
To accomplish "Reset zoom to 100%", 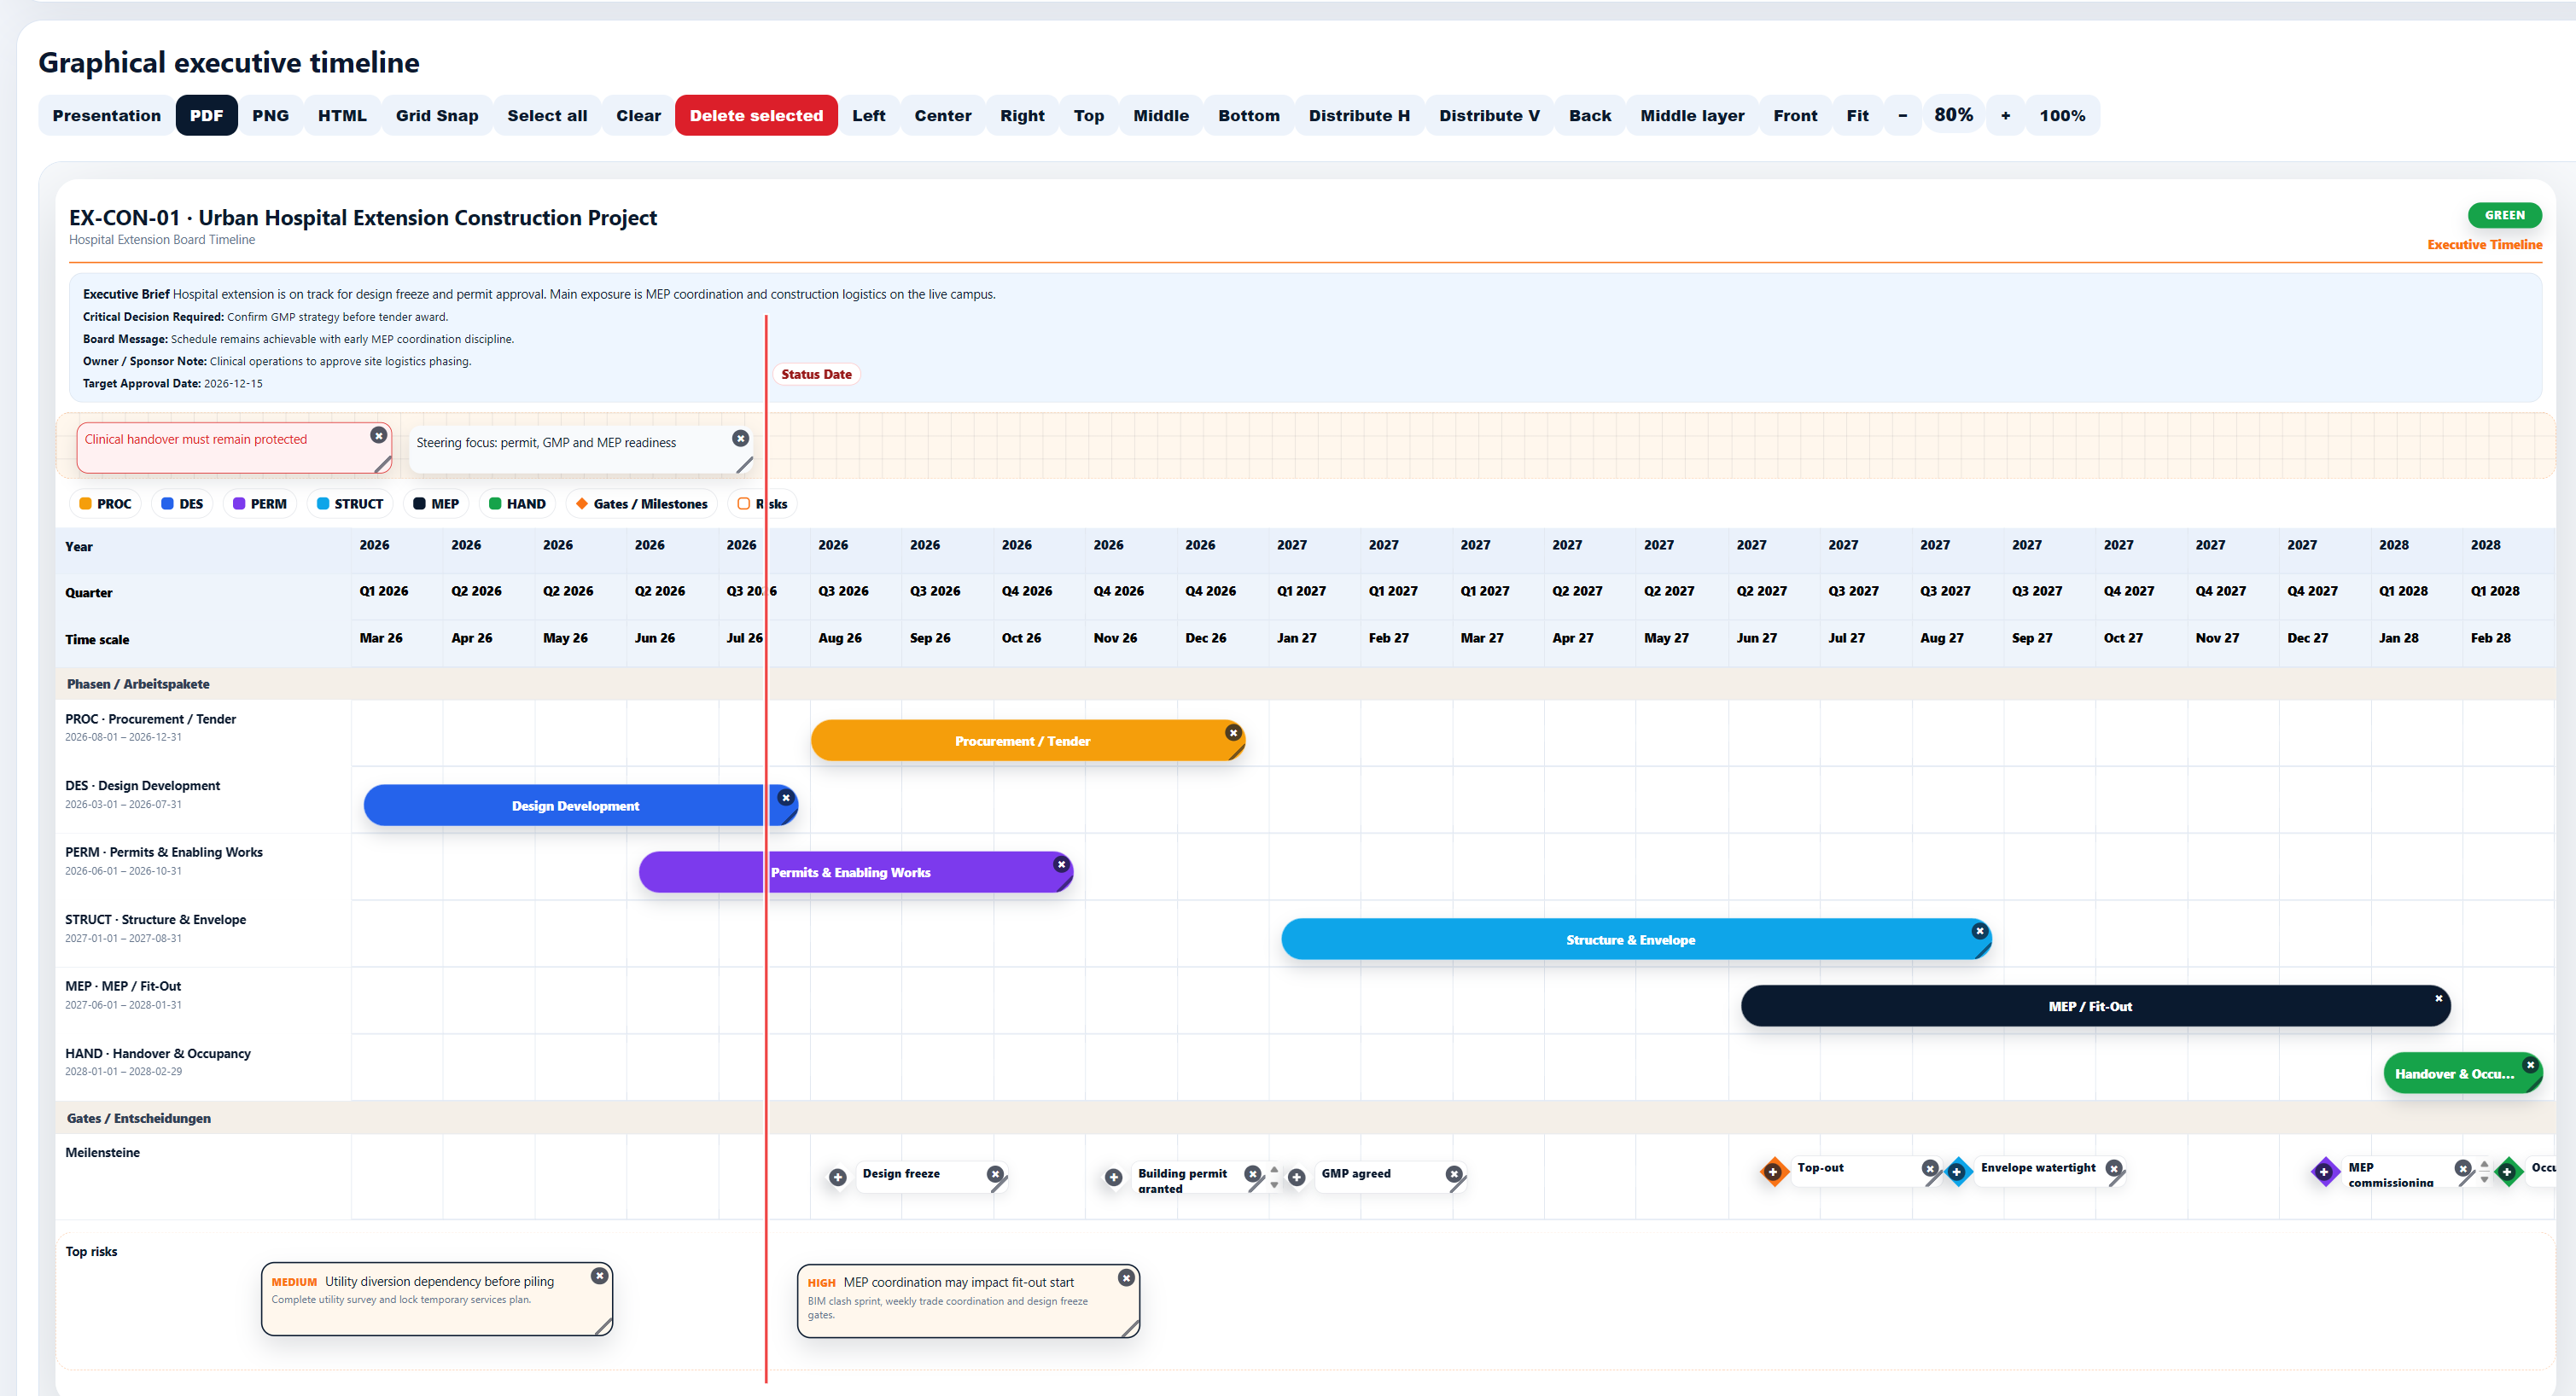I will click(2063, 116).
